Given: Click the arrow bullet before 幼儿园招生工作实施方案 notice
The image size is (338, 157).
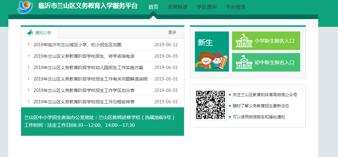Looking at the screenshot, I should (x=29, y=67).
